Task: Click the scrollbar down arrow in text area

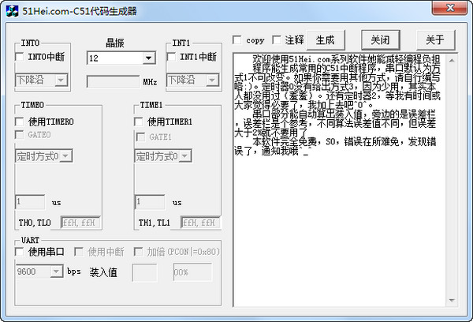Action: pyautogui.click(x=452, y=300)
